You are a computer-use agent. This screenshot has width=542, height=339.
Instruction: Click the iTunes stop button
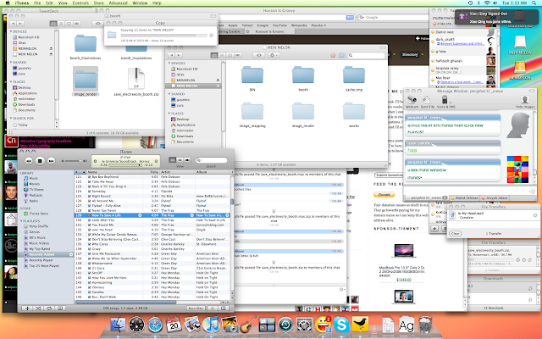point(40,161)
